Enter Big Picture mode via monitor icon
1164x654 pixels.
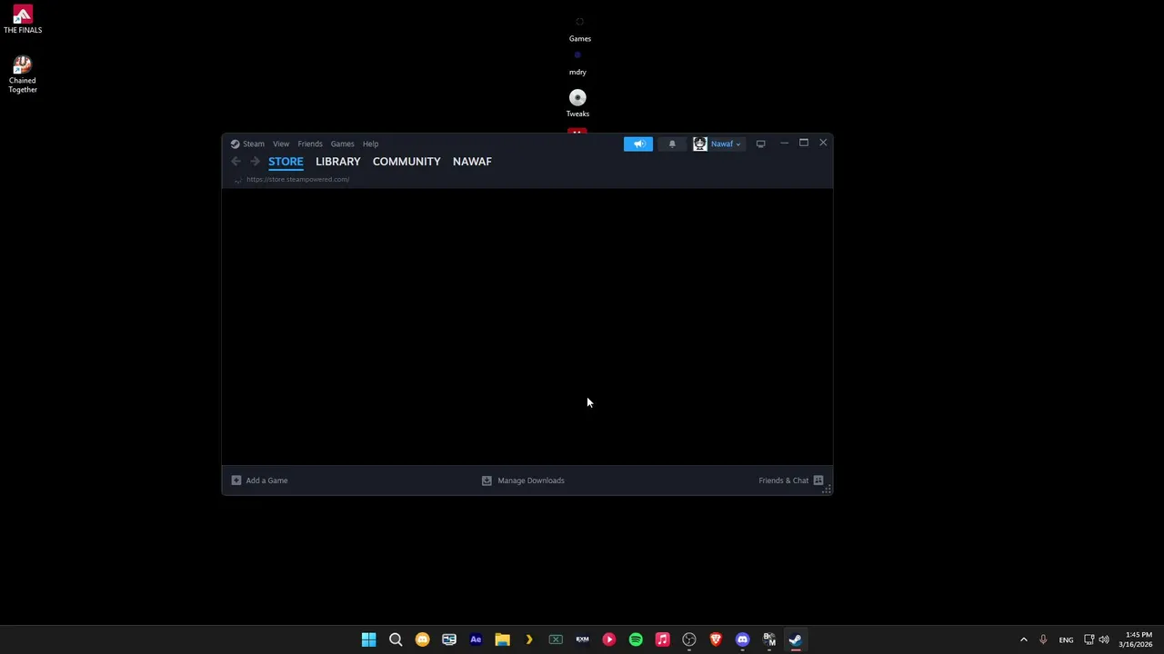(760, 144)
